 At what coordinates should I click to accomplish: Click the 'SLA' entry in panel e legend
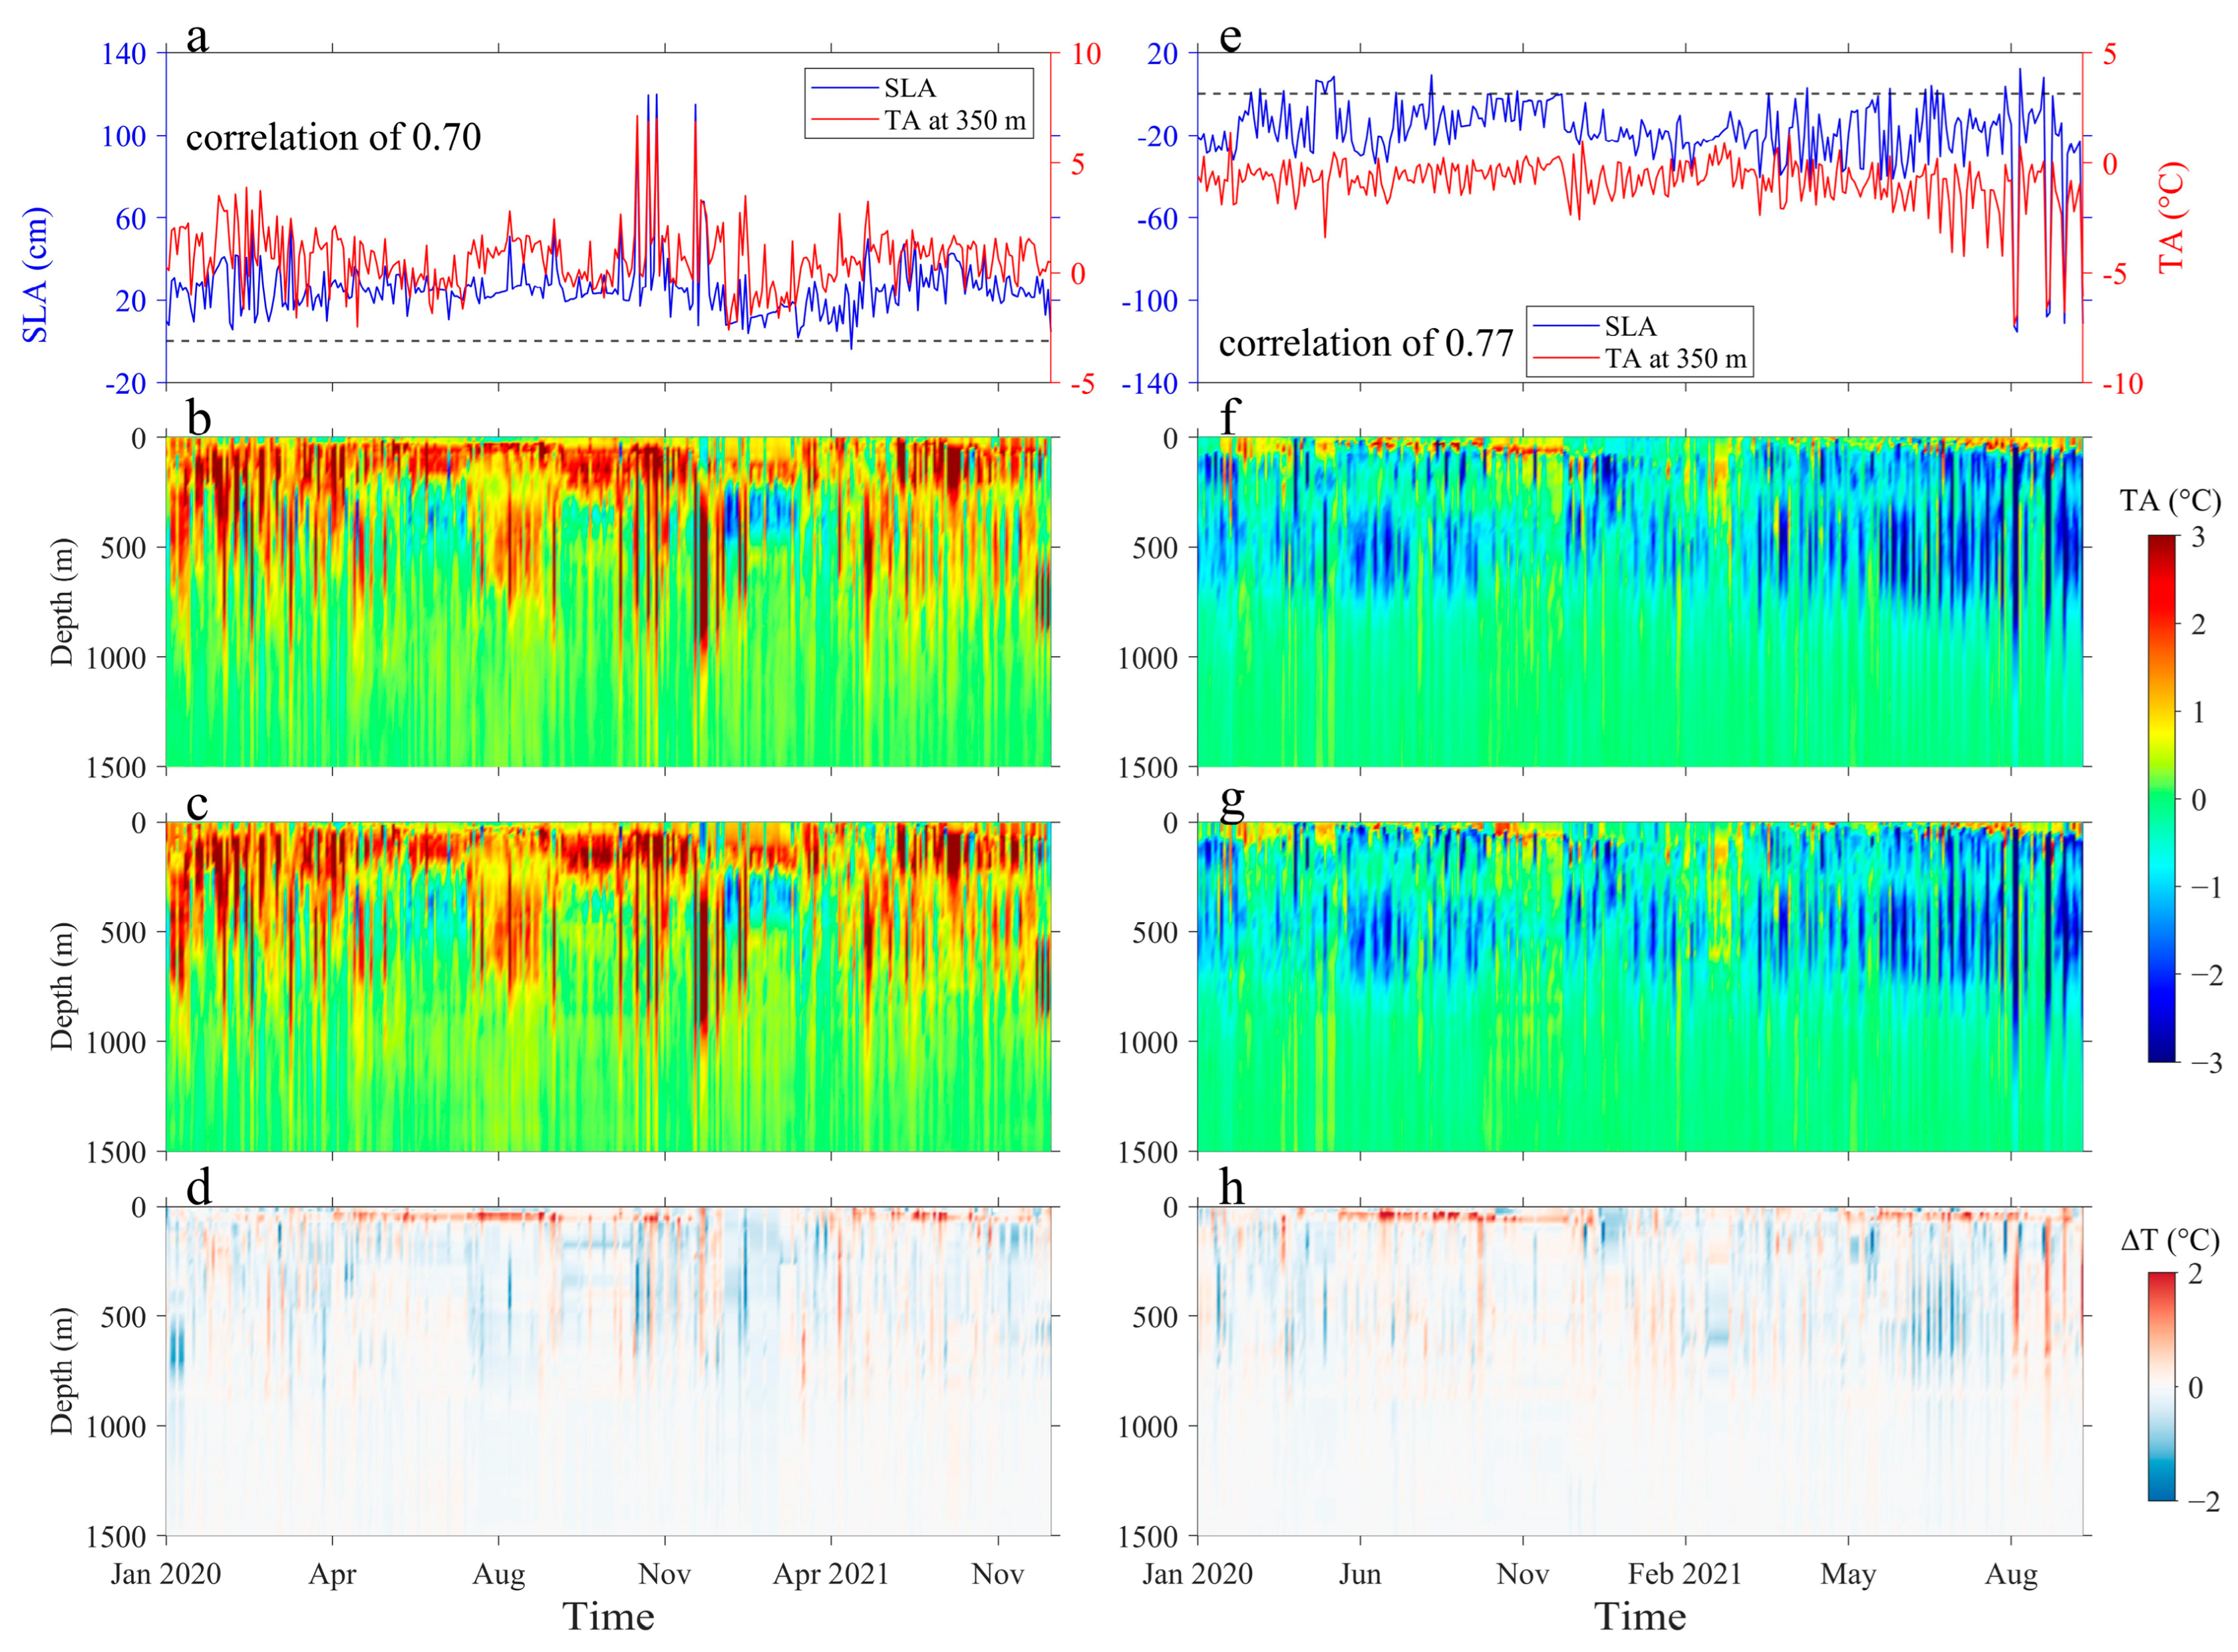point(1630,327)
